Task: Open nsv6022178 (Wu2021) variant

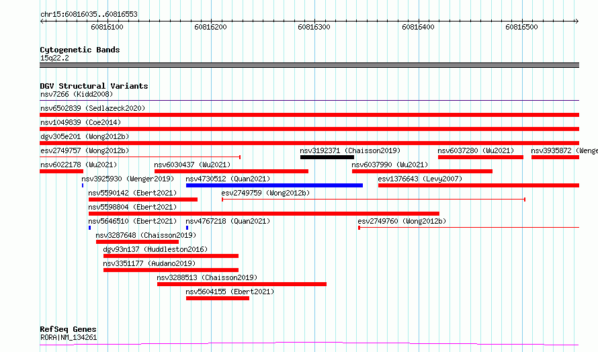Action: click(x=79, y=165)
